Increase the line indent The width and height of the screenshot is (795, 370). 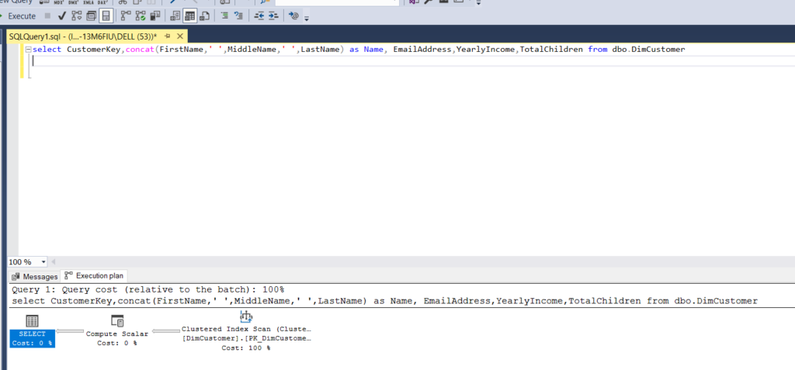click(x=273, y=16)
